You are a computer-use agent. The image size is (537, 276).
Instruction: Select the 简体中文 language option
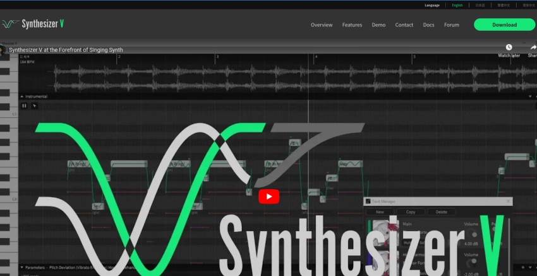pos(529,5)
